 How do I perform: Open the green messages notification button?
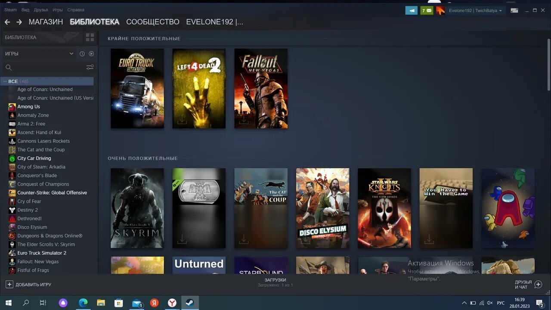pyautogui.click(x=427, y=10)
